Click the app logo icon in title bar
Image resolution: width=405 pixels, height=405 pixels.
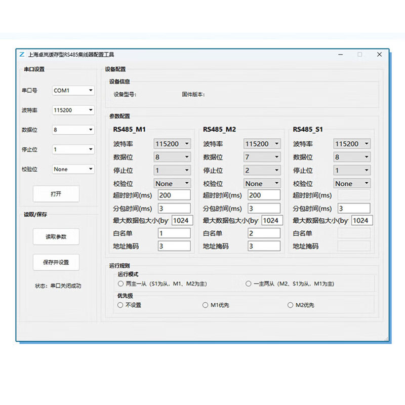pyautogui.click(x=22, y=55)
